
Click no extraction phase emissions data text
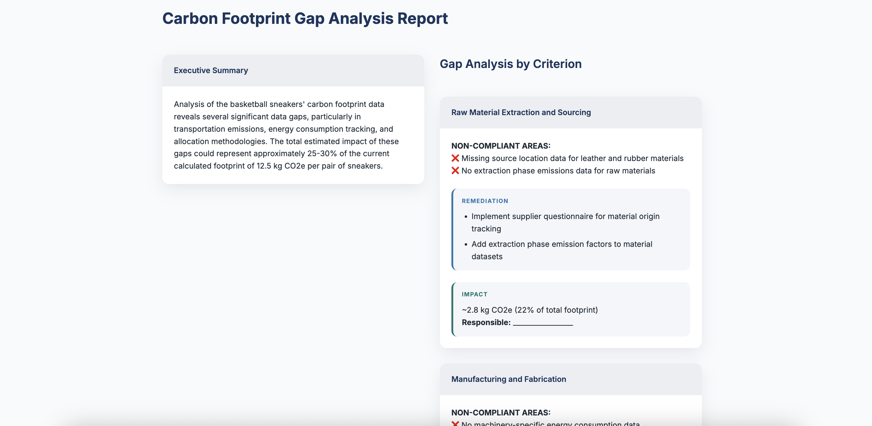[558, 171]
